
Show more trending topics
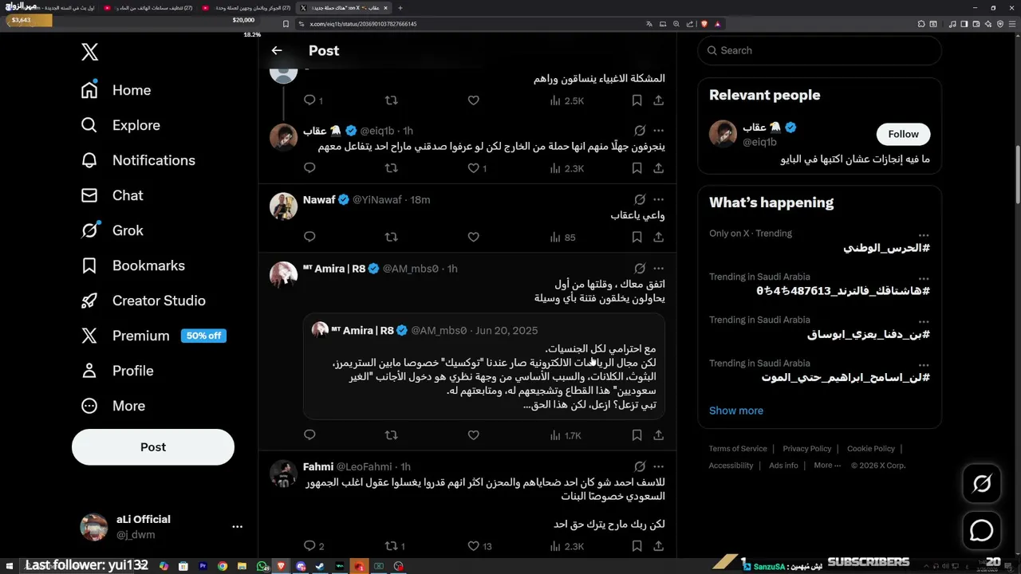coord(736,411)
